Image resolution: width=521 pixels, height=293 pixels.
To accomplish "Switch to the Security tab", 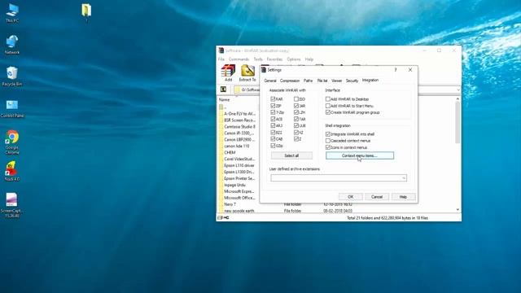I will click(x=352, y=81).
